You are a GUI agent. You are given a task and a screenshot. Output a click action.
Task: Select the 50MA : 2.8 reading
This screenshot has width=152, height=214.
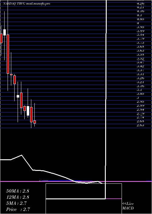18,191
